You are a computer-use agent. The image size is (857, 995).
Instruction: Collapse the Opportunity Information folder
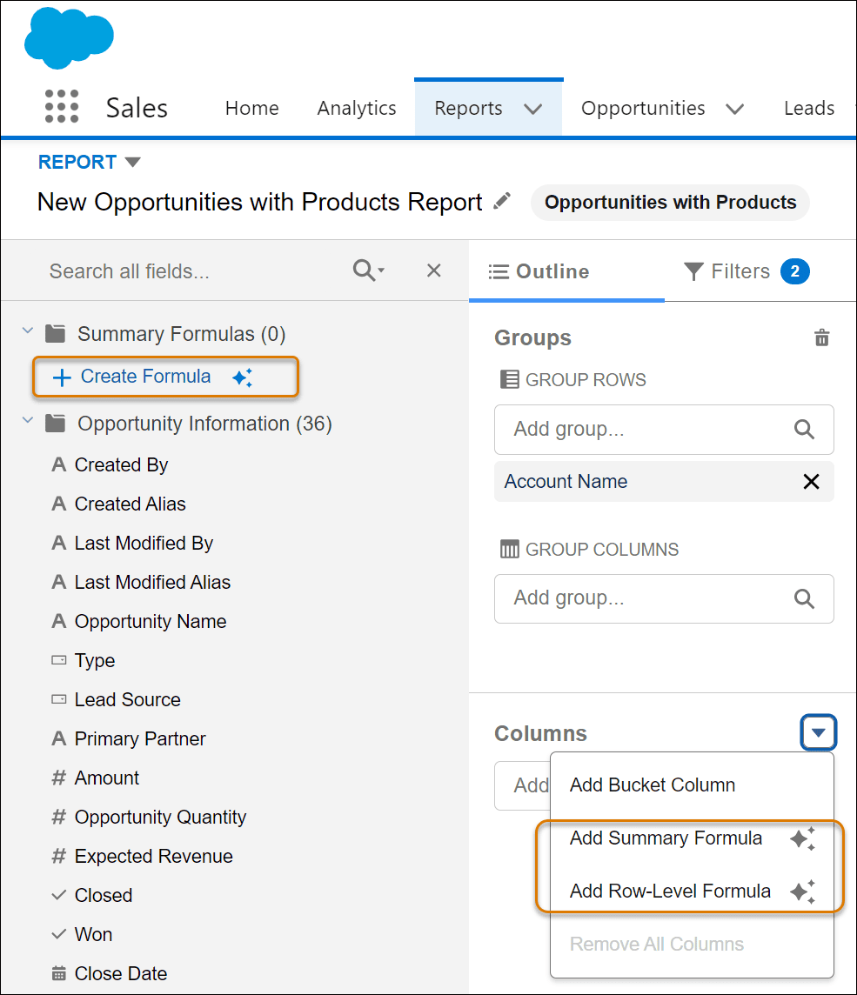pyautogui.click(x=27, y=420)
